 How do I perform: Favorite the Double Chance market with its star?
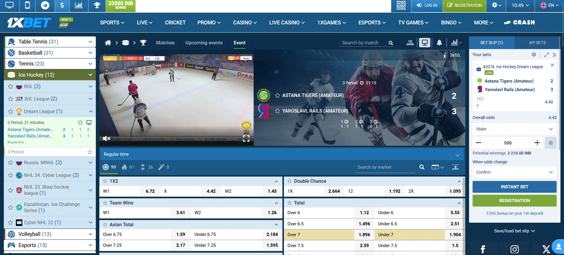click(289, 181)
